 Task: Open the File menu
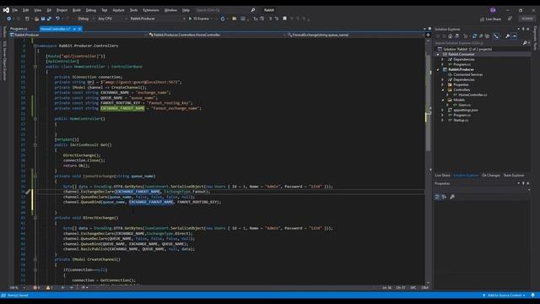point(15,10)
